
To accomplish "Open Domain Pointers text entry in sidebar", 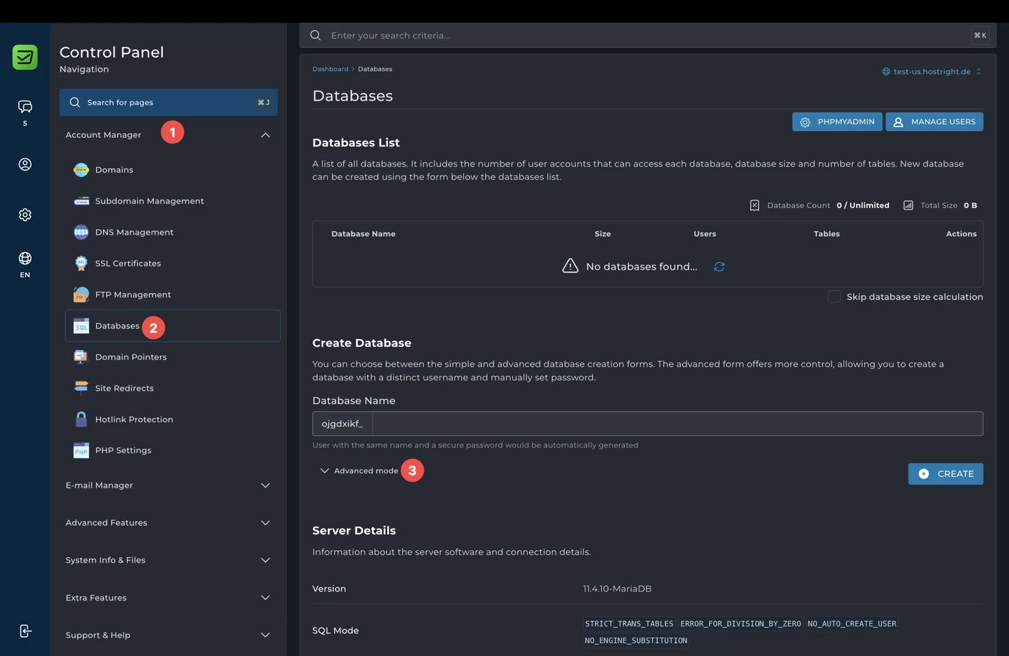I will pos(131,357).
